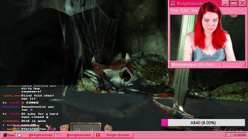Click the Twitter bird icon
This screenshot has height=139, width=248.
(19, 135)
